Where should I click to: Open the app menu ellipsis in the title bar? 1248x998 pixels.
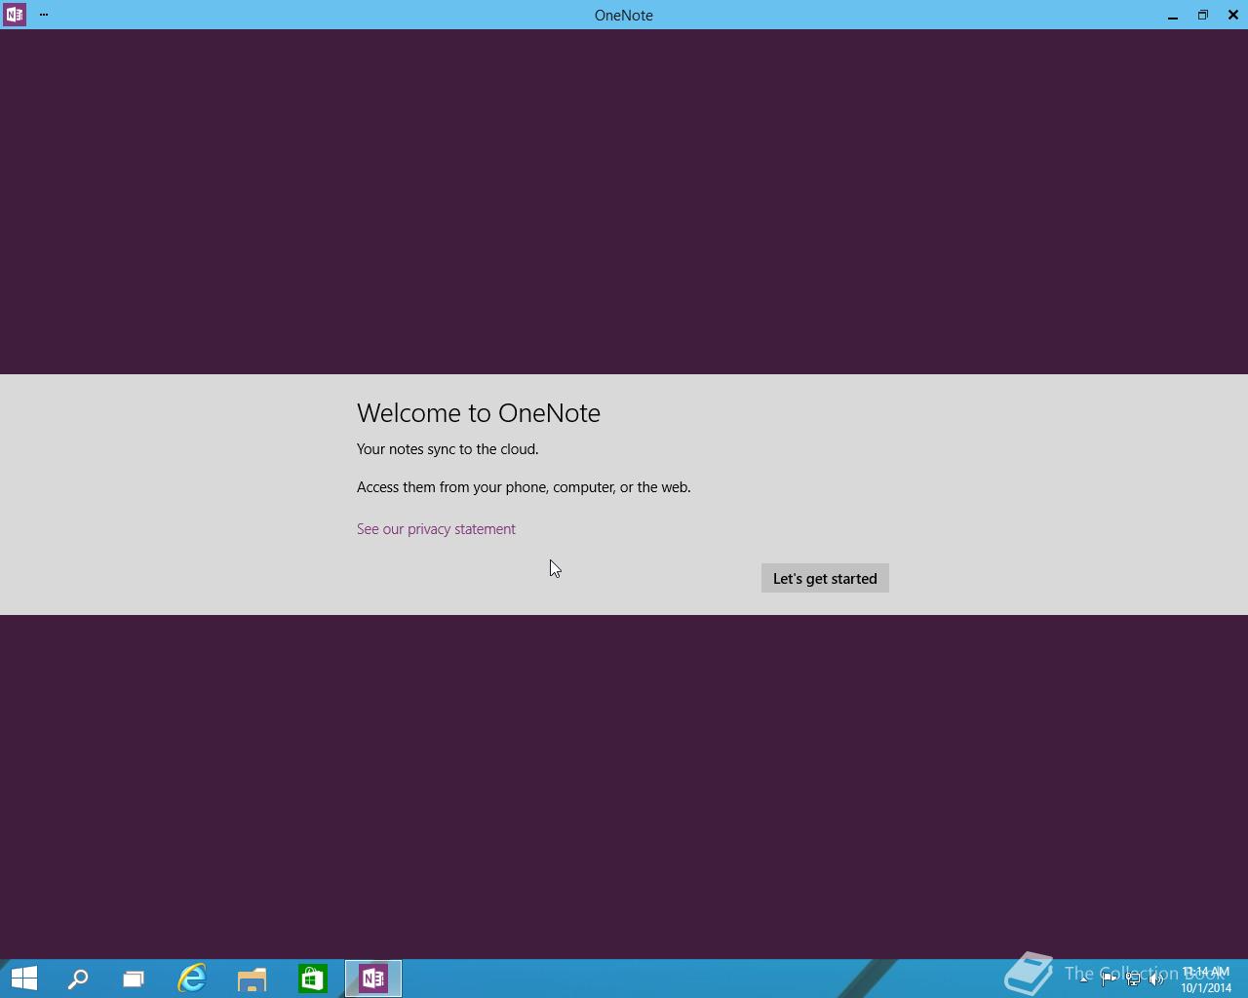click(x=44, y=15)
